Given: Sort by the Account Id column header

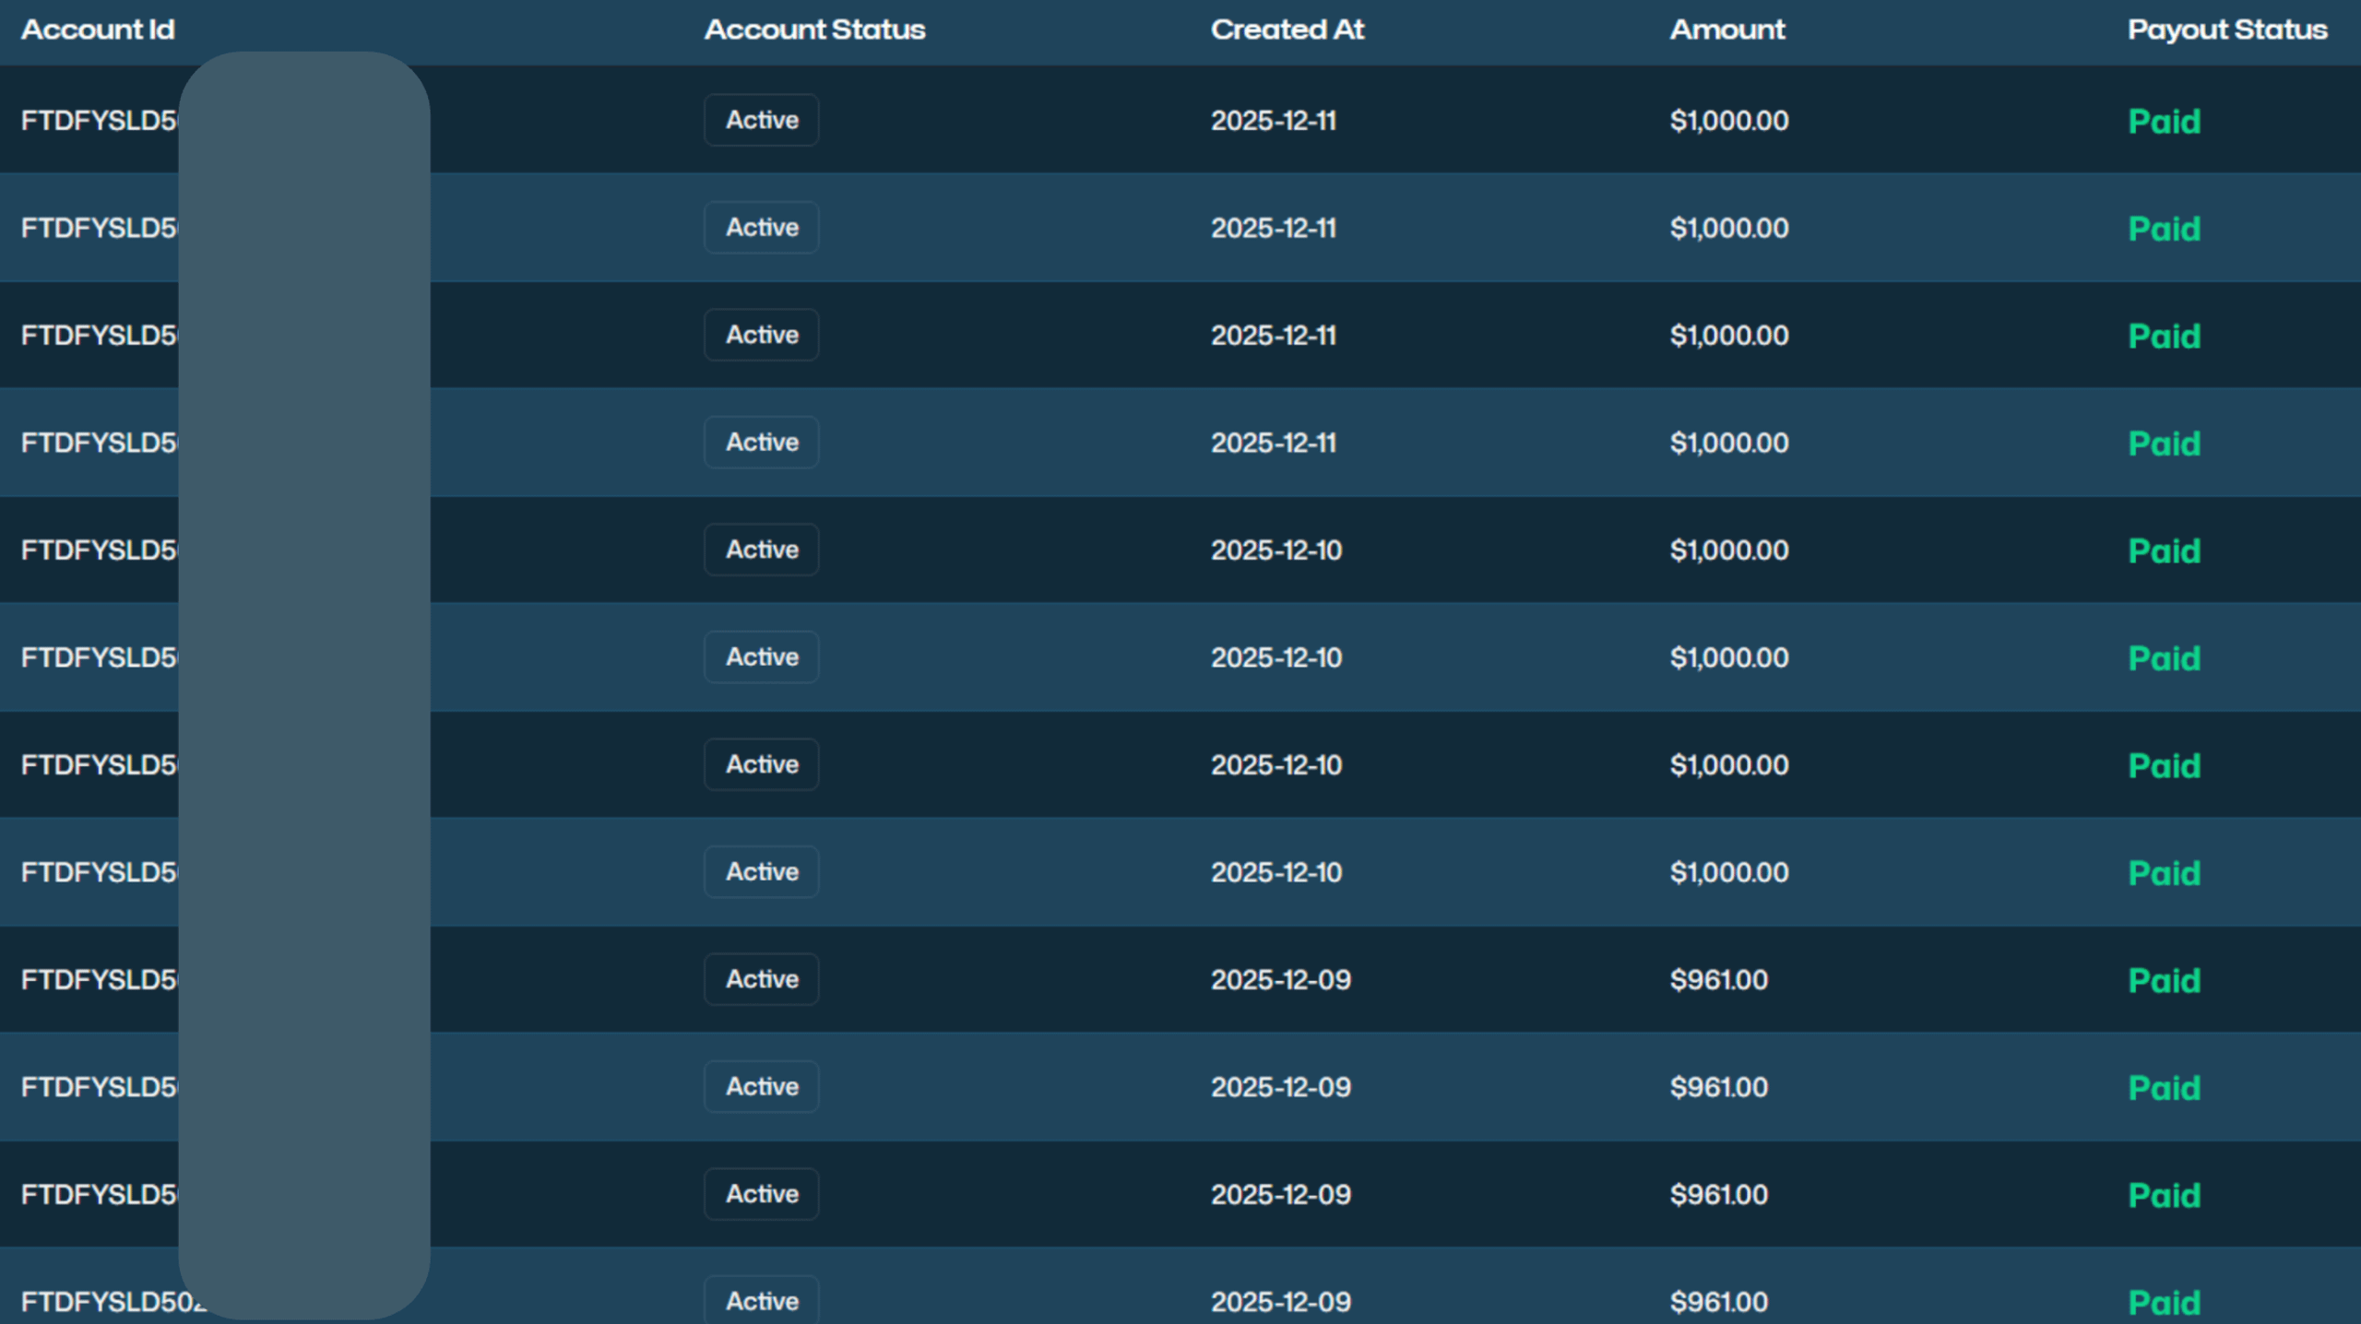Looking at the screenshot, I should click(98, 30).
